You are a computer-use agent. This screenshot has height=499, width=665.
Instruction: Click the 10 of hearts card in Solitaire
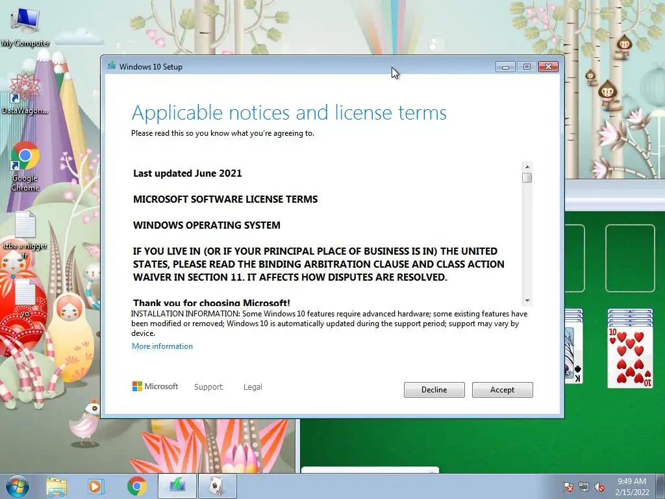[630, 357]
